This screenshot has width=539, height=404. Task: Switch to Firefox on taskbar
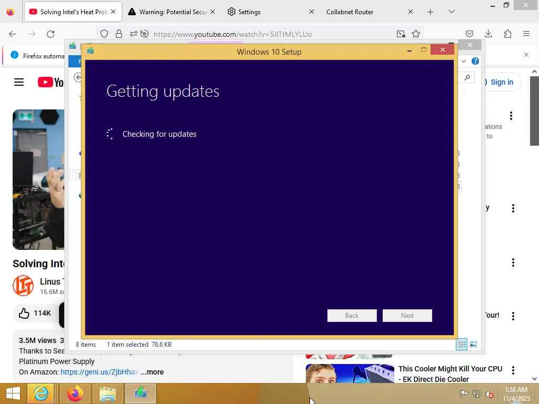(x=75, y=393)
